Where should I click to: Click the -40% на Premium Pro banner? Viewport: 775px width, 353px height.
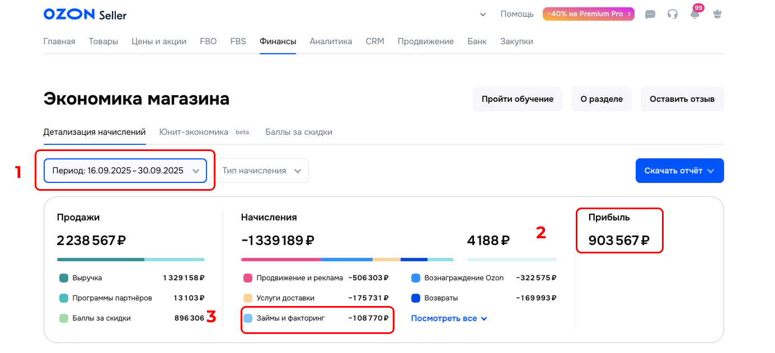[x=588, y=15]
